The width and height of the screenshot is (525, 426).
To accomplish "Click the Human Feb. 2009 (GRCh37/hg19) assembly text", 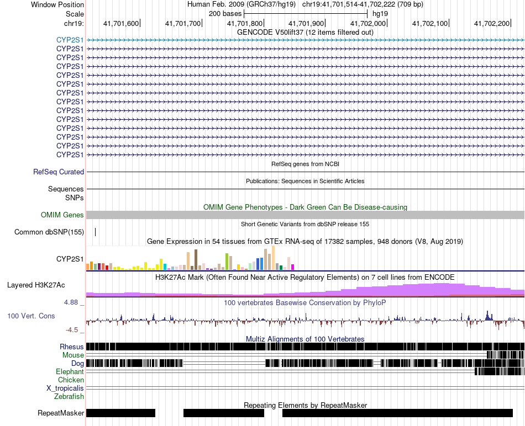I will (x=241, y=4).
